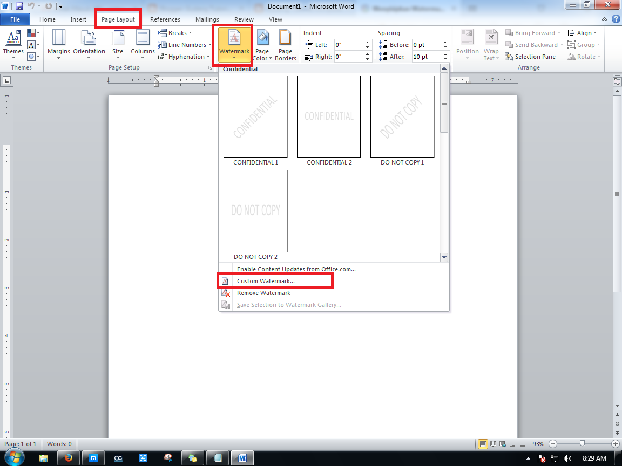The width and height of the screenshot is (622, 466).
Task: Increase the Spacing After value
Action: (444, 53)
